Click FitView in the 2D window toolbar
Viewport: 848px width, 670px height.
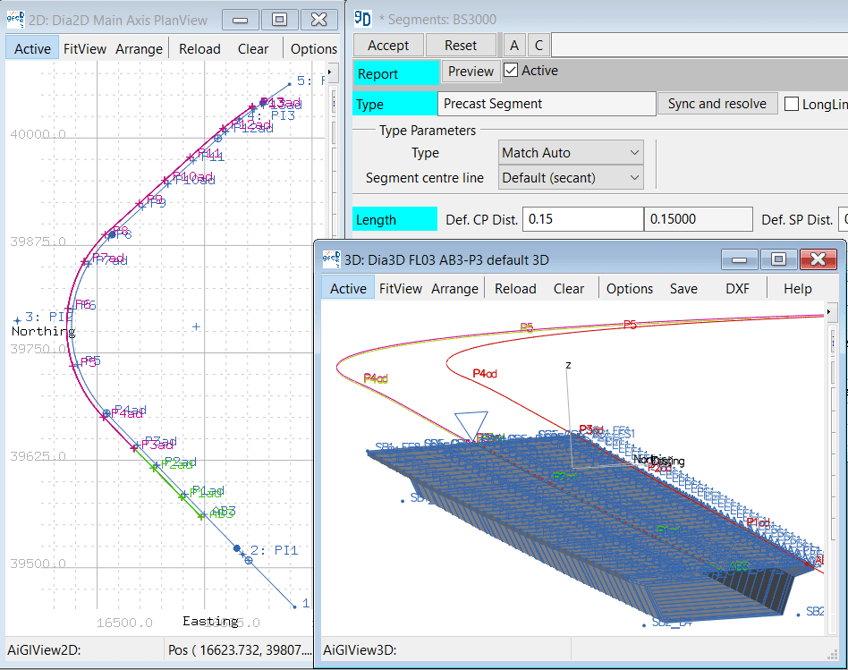pos(85,49)
